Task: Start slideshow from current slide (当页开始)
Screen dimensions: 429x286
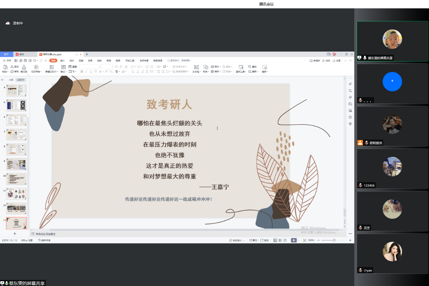Action: (36, 67)
